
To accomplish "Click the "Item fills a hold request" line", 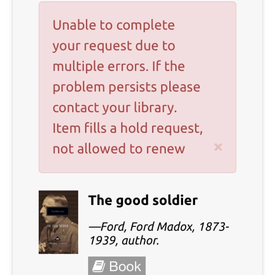I will tap(128, 128).
